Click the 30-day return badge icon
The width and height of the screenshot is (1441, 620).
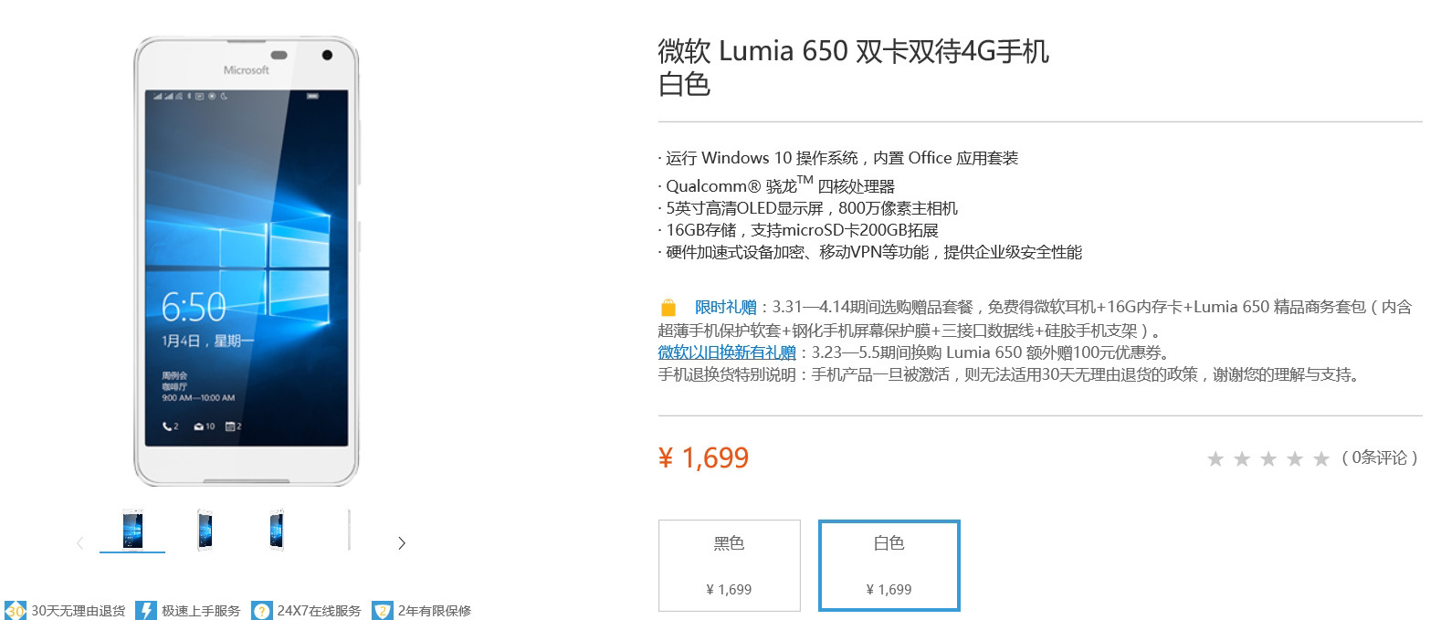tap(16, 610)
